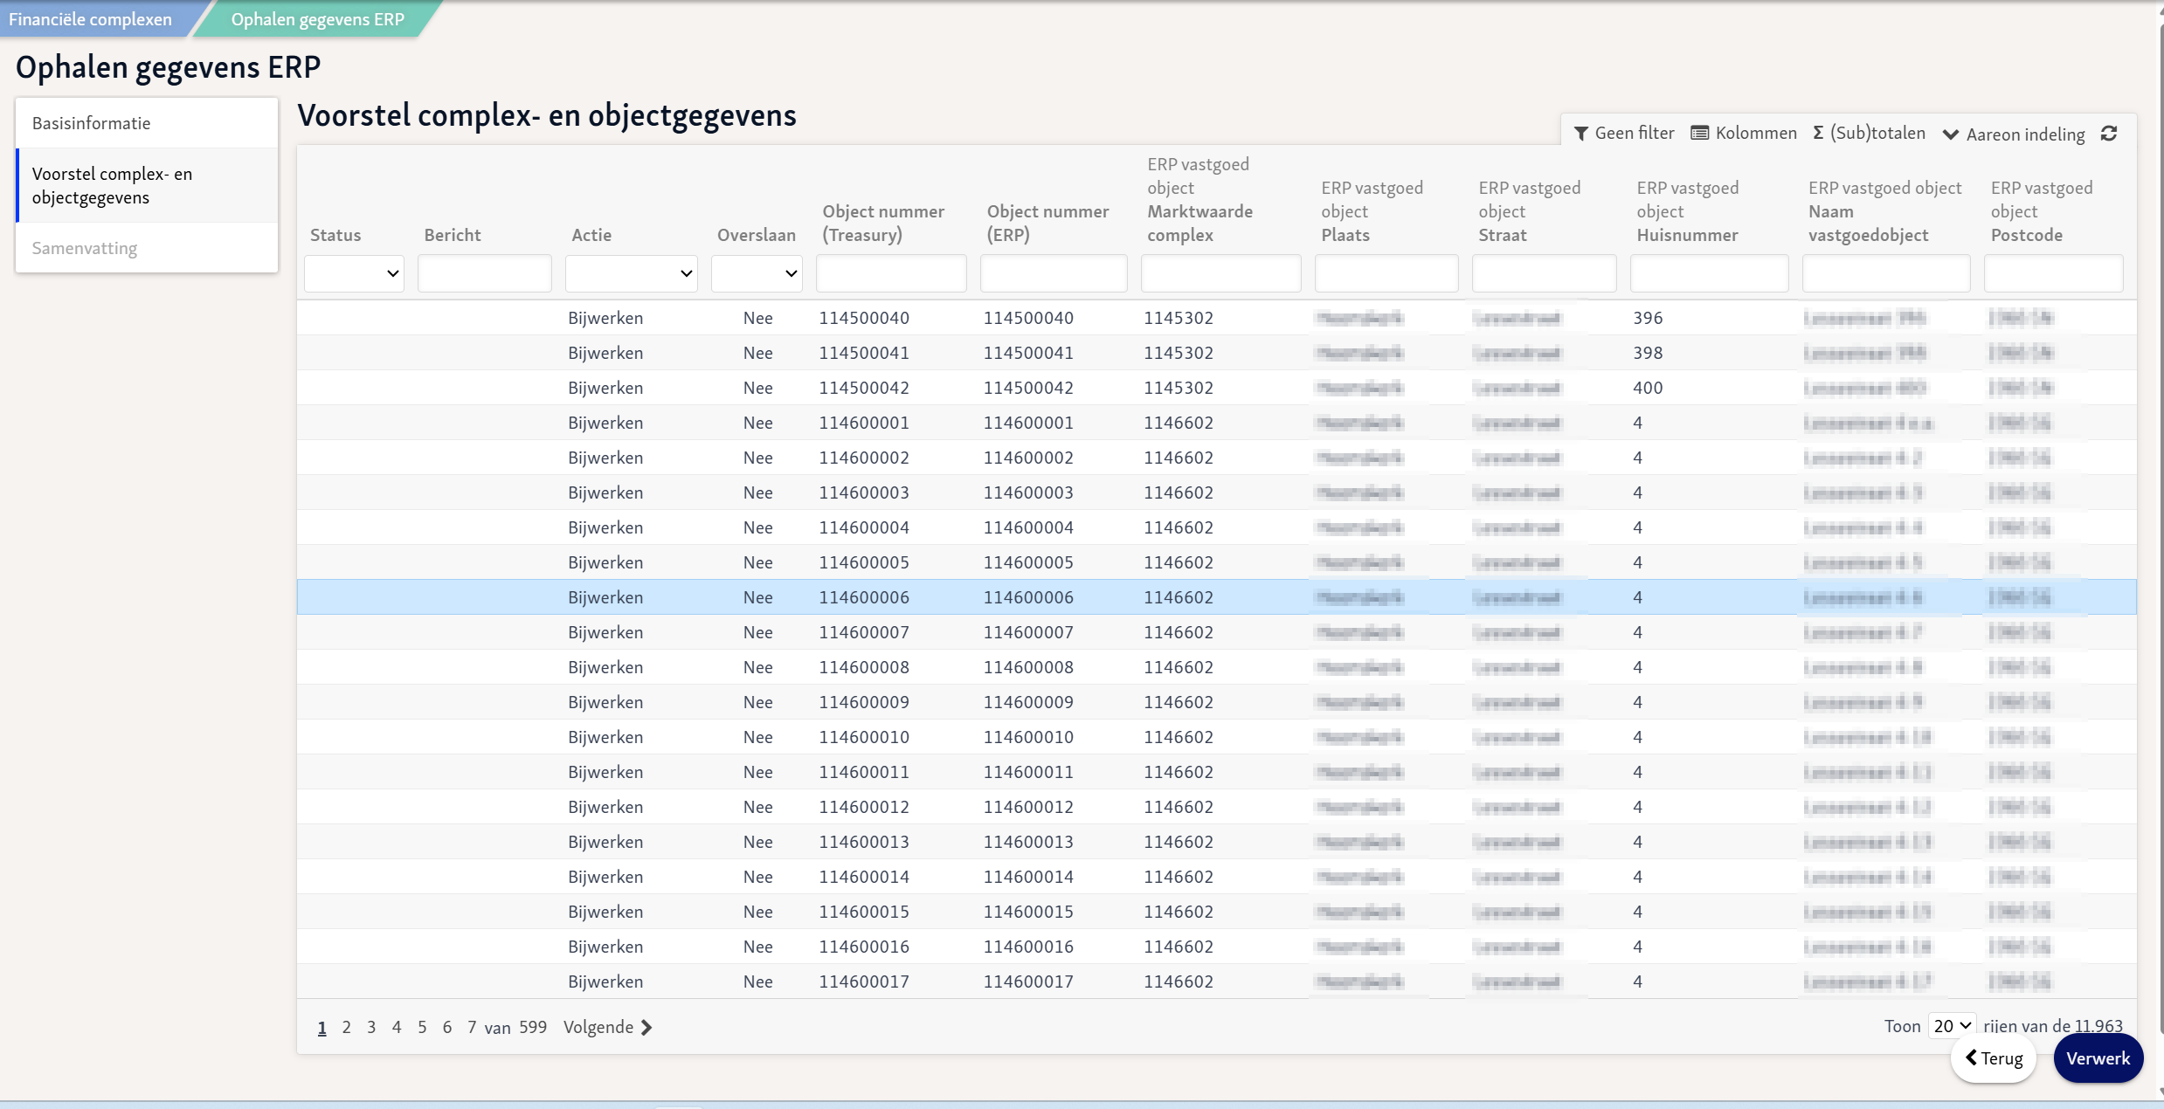Image resolution: width=2164 pixels, height=1109 pixels.
Task: Click Kolommen label in toolbar
Action: (1756, 133)
